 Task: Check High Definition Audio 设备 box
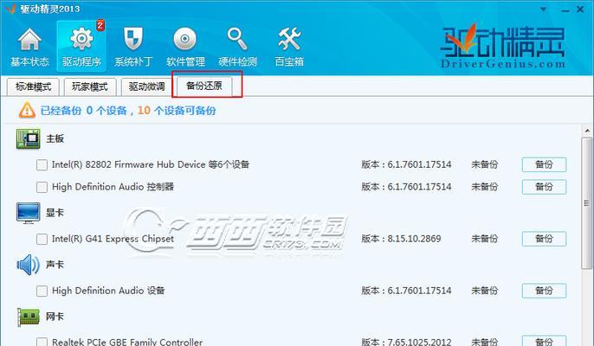coord(42,291)
